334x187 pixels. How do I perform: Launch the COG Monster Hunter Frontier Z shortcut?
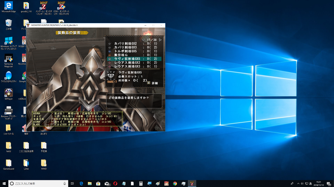coord(61,8)
